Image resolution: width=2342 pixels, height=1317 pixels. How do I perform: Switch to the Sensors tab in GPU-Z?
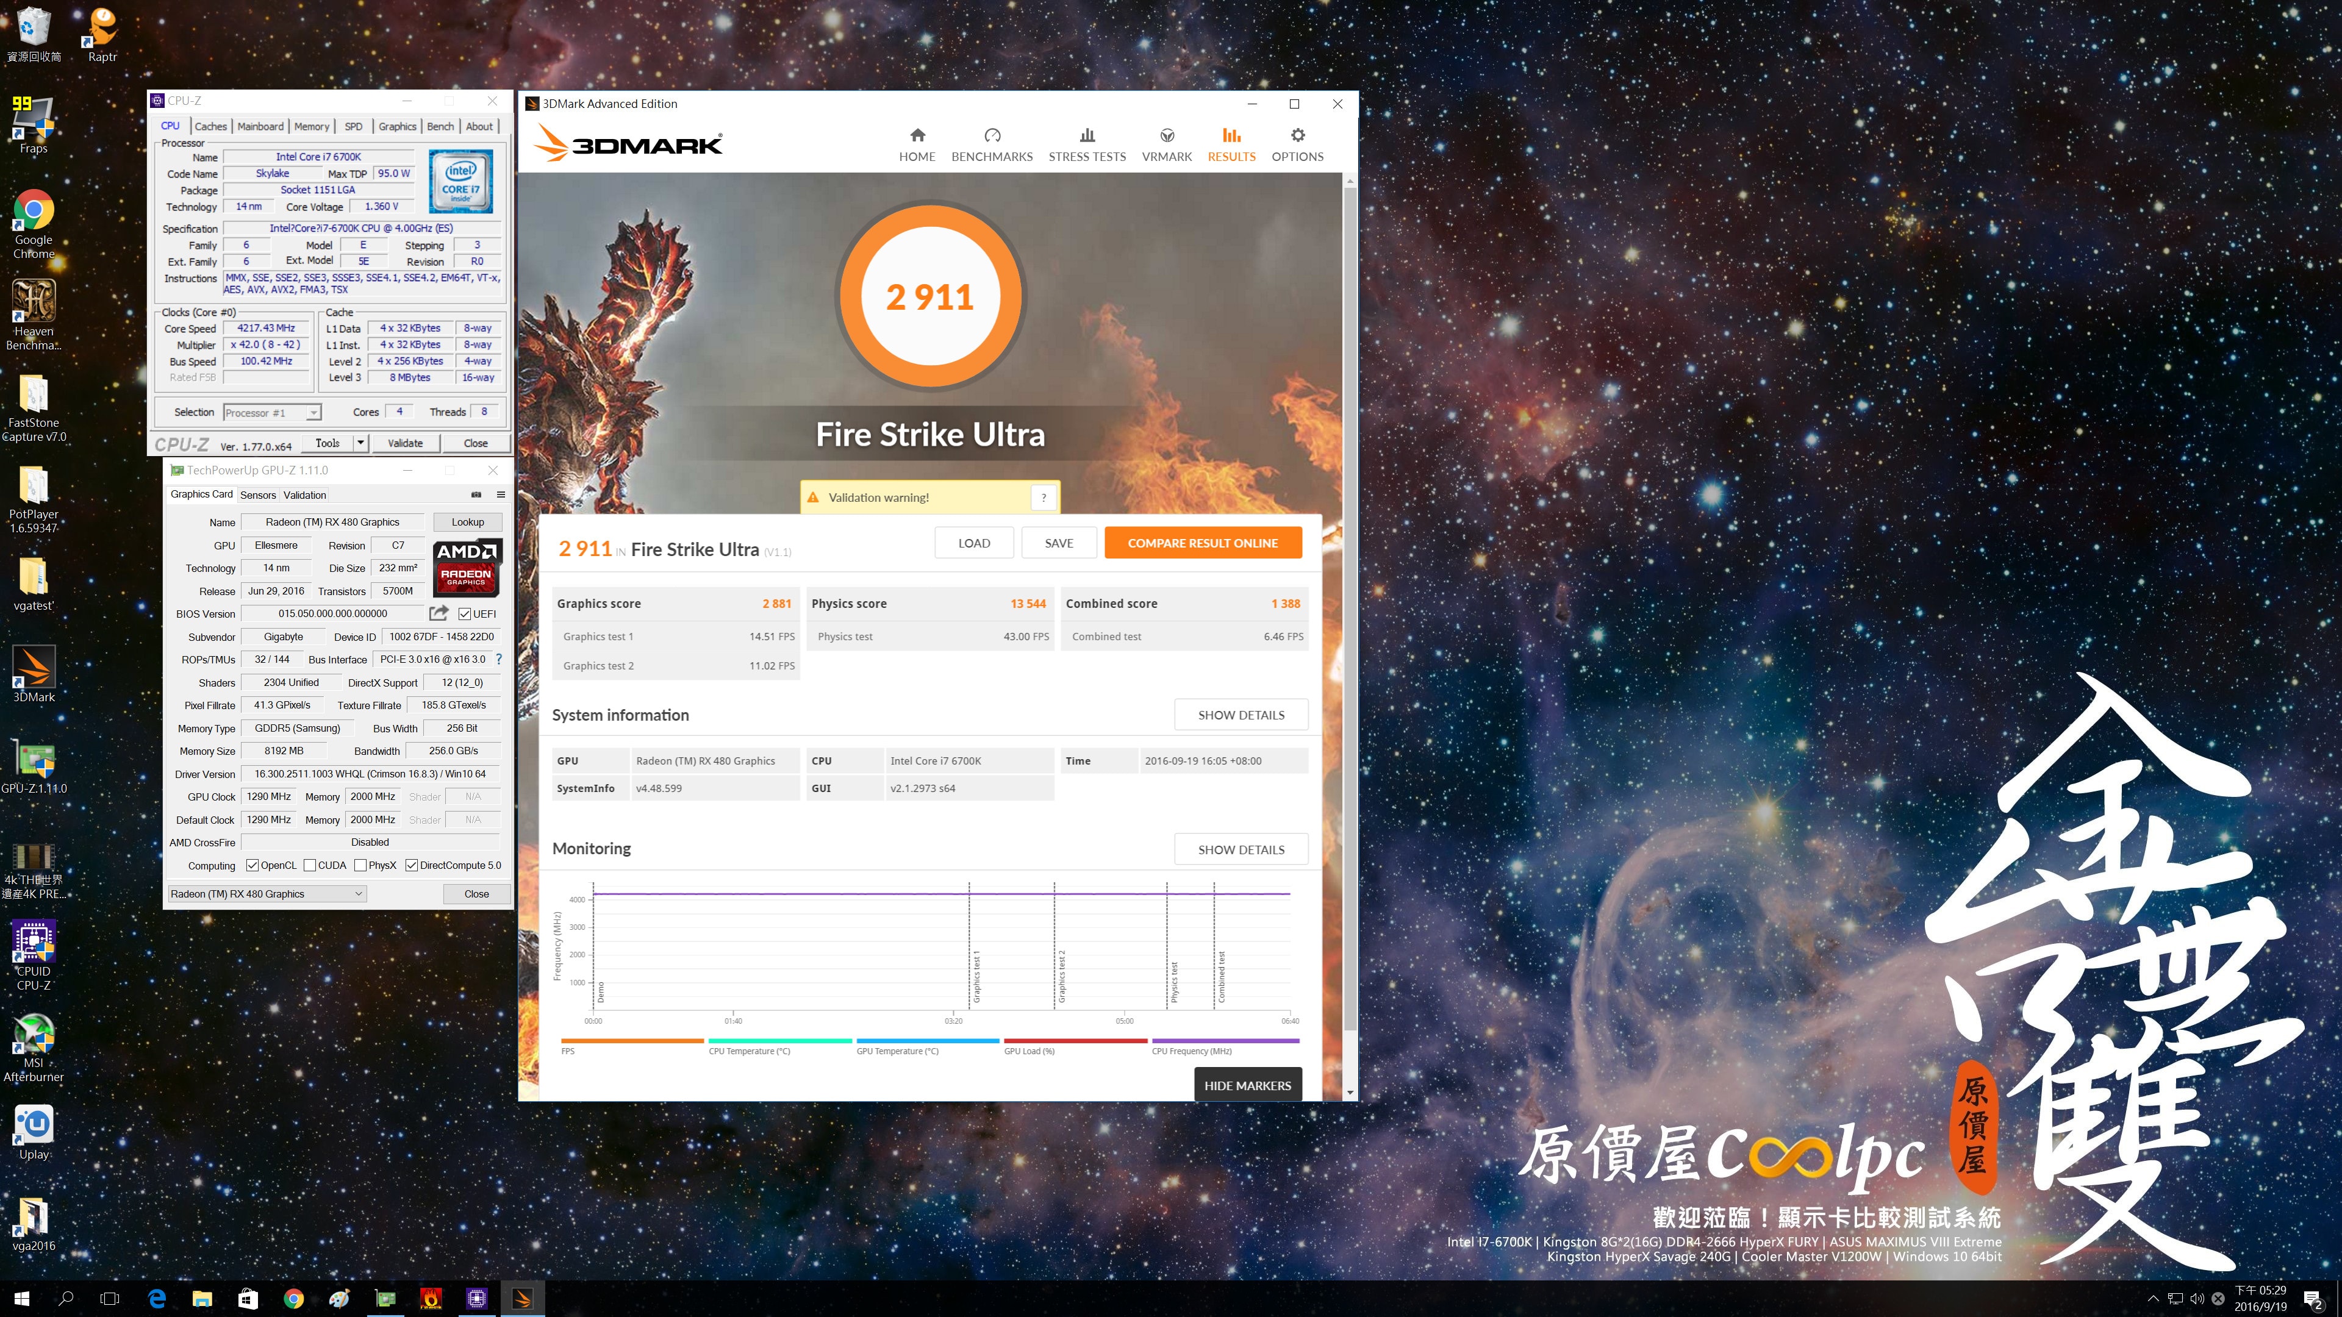click(x=257, y=495)
